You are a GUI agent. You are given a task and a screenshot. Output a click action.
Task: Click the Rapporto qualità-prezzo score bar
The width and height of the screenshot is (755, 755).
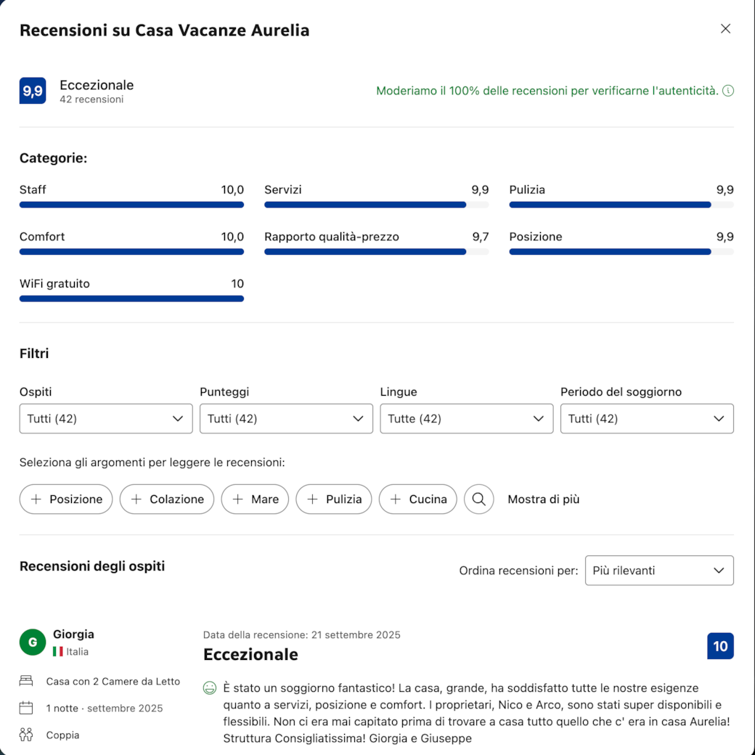377,252
